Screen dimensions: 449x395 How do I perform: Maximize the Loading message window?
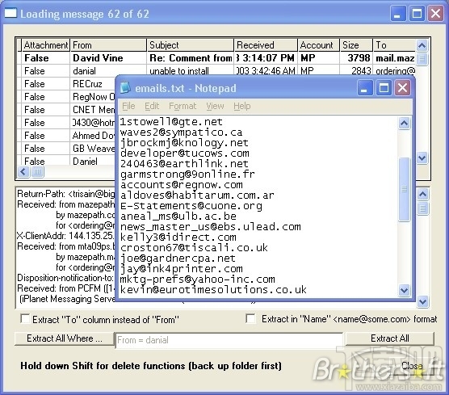(417, 14)
